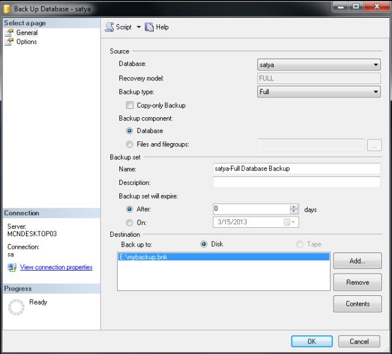Open the Help toolbar item
This screenshot has width=392, height=354.
pyautogui.click(x=157, y=27)
